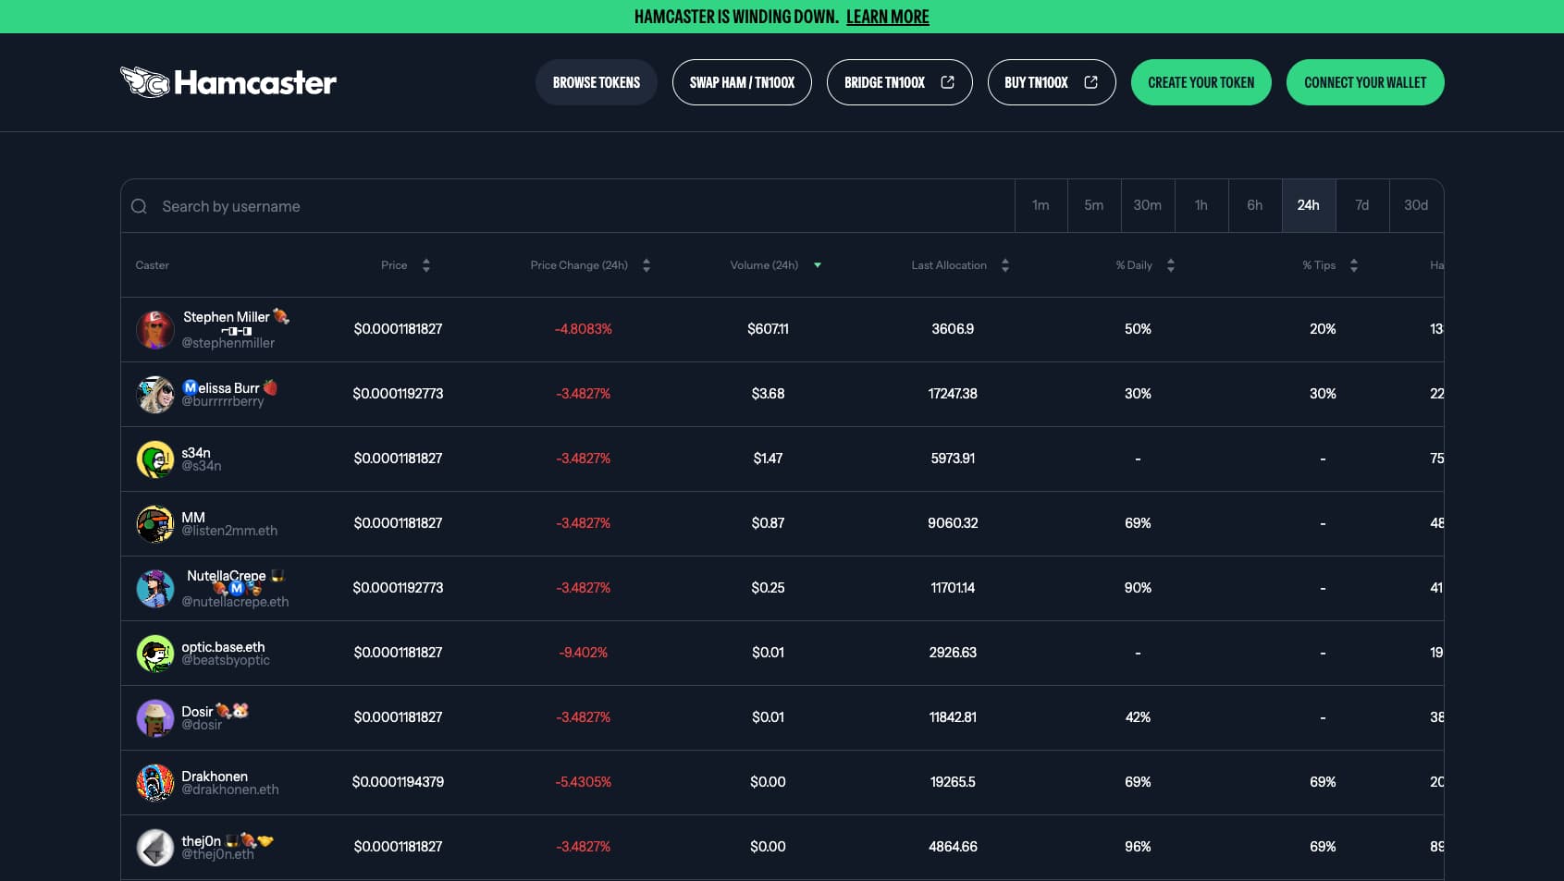Open Bridge TN100X external link

click(x=899, y=82)
